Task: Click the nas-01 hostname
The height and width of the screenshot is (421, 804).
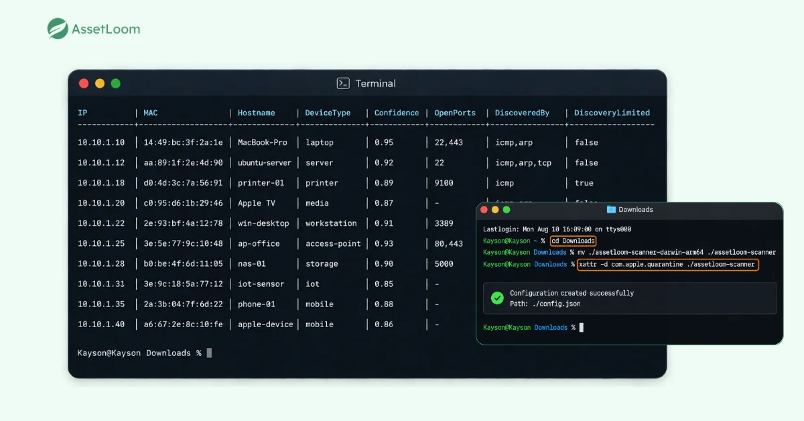Action: (252, 264)
